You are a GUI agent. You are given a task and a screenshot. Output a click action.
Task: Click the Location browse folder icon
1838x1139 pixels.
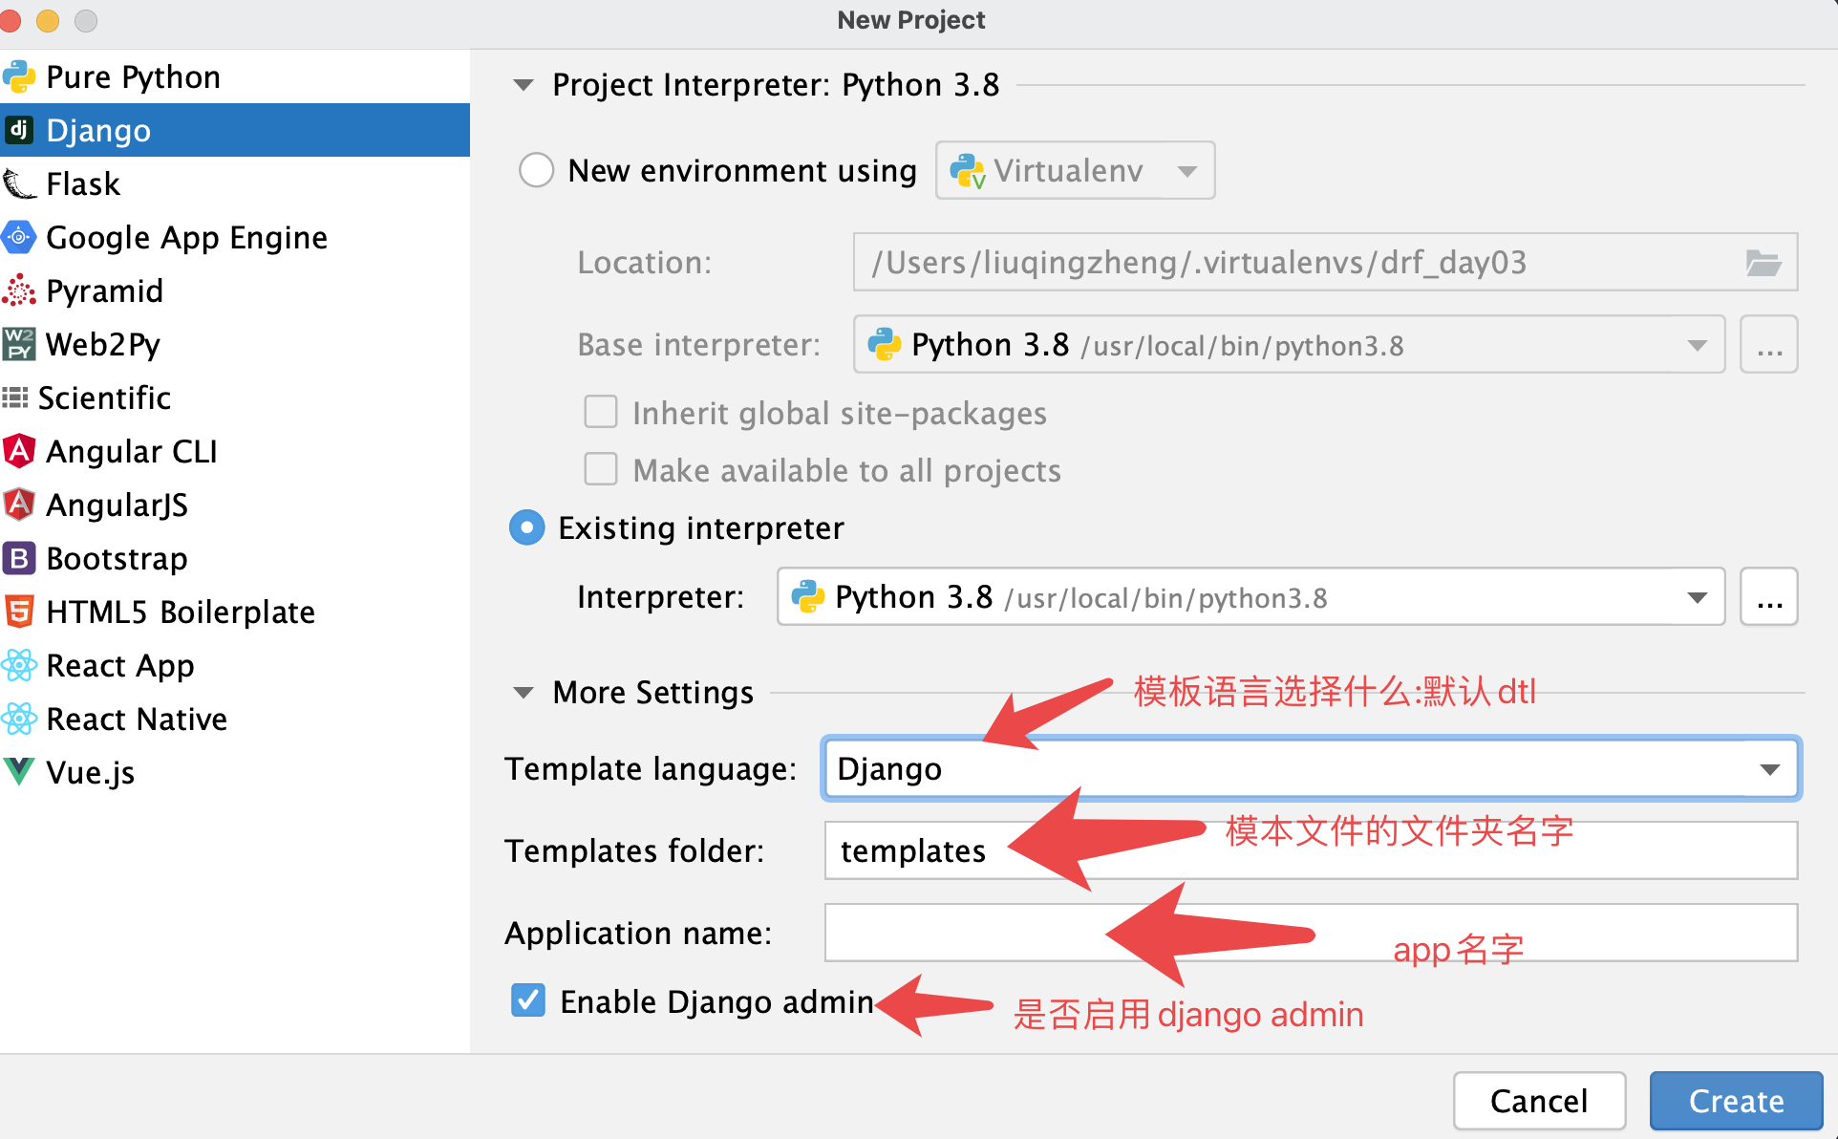1763,263
